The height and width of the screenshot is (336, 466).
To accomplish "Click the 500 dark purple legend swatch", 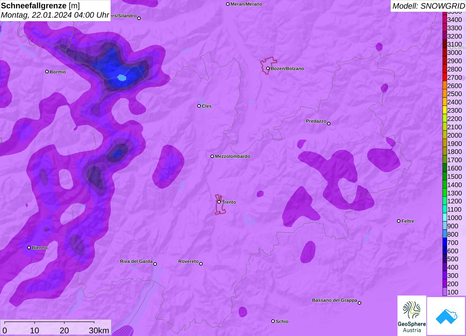I will click(445, 259).
